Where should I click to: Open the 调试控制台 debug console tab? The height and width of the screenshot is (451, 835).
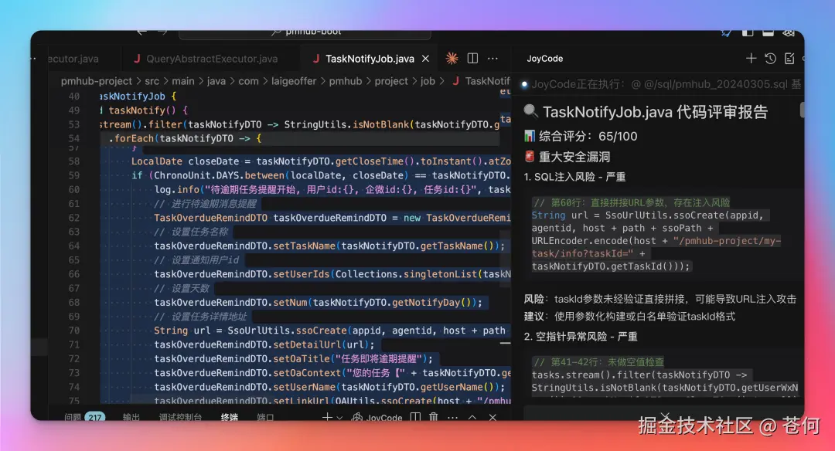click(x=180, y=418)
